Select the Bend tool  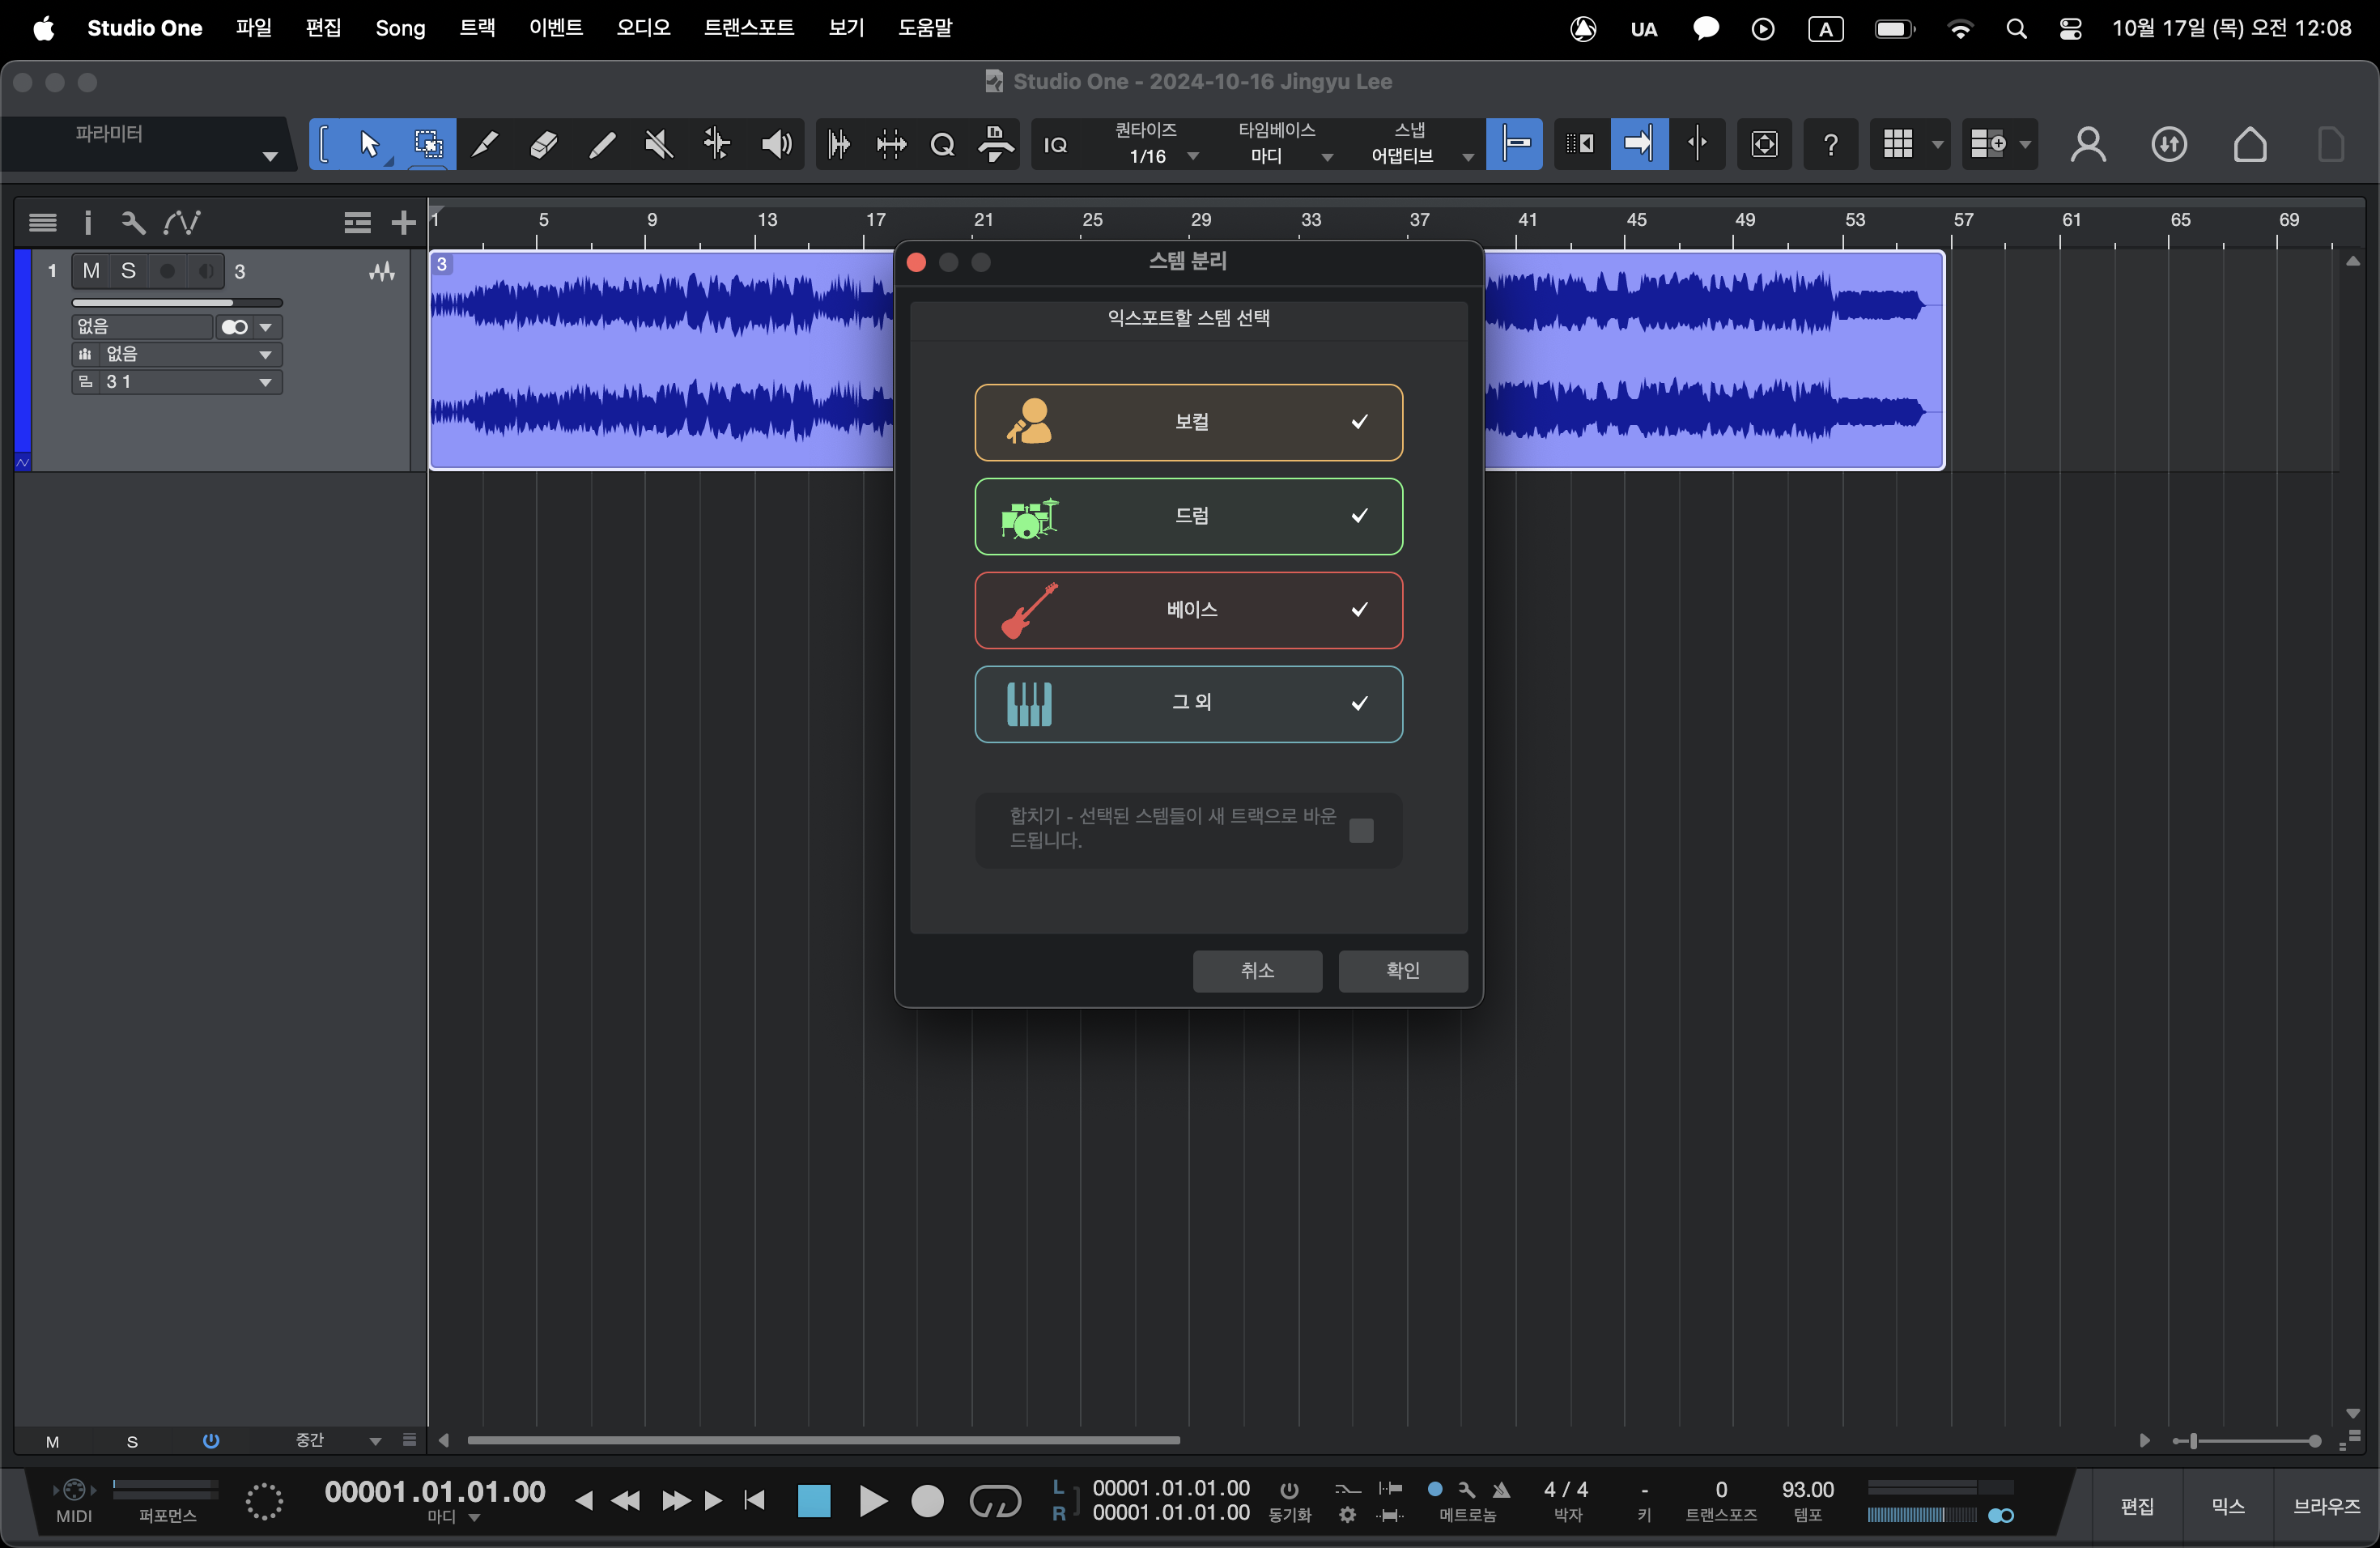point(717,144)
